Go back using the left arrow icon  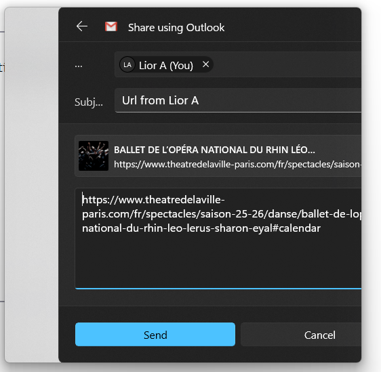click(82, 26)
